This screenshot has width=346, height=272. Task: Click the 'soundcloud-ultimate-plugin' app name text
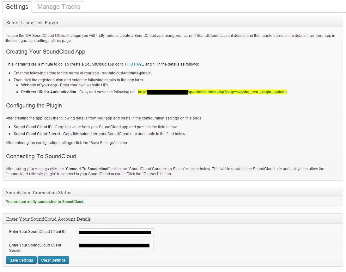126,73
